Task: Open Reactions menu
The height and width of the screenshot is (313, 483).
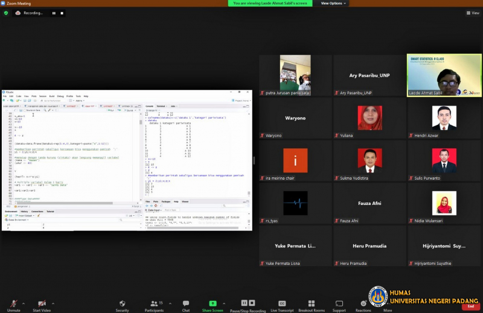Action: click(x=363, y=306)
